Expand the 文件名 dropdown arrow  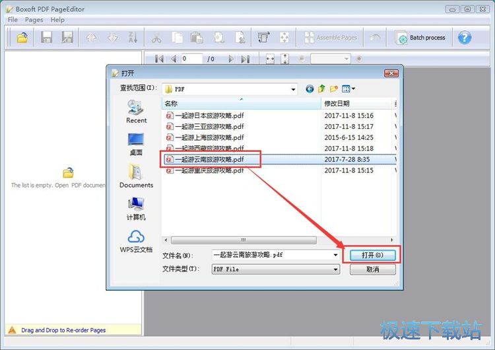tap(335, 255)
